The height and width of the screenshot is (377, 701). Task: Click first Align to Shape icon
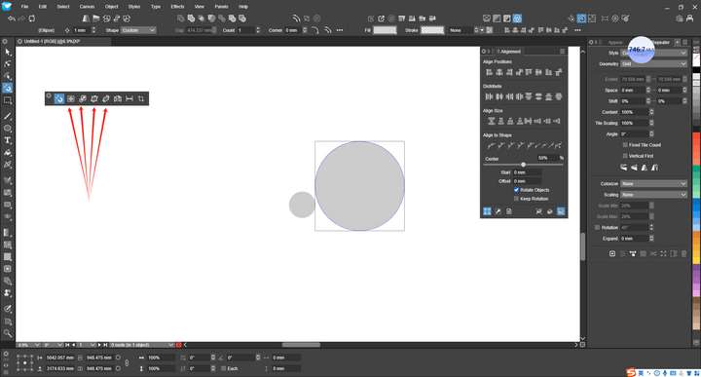point(491,145)
